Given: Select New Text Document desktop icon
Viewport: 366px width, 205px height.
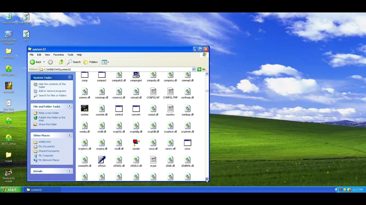Looking at the screenshot, I should 9,107.
